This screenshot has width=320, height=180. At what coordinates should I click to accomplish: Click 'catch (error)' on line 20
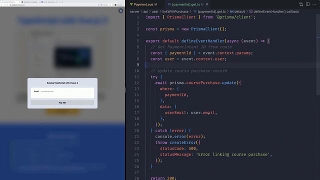click(170, 130)
